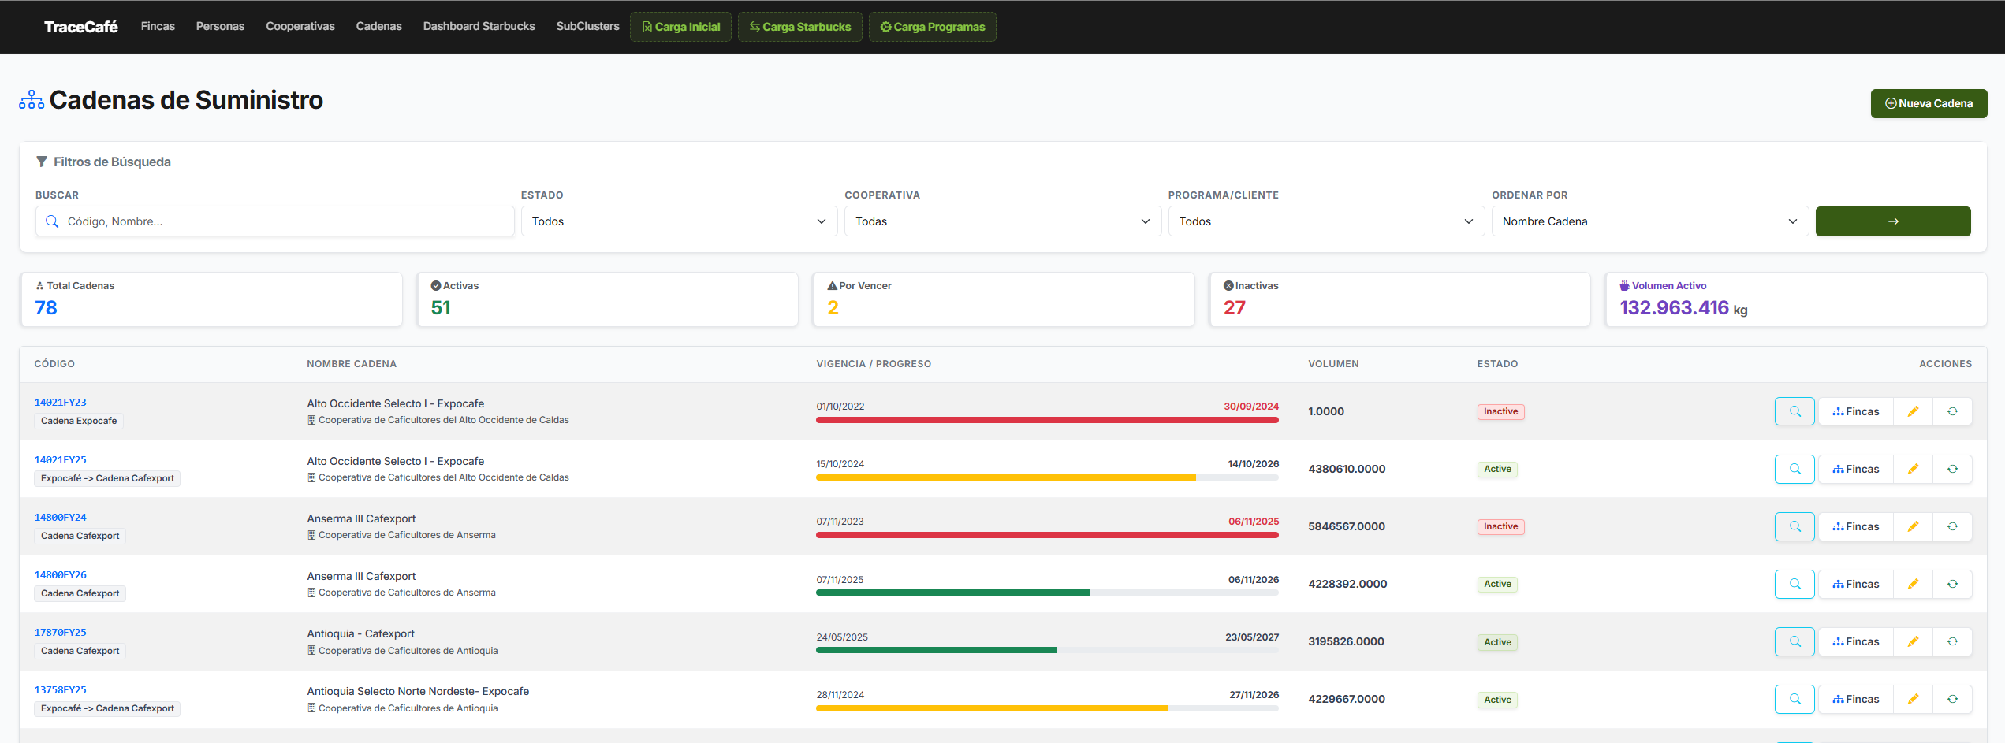This screenshot has height=743, width=2005.
Task: Go to Fincas in top navigation
Action: click(x=158, y=26)
